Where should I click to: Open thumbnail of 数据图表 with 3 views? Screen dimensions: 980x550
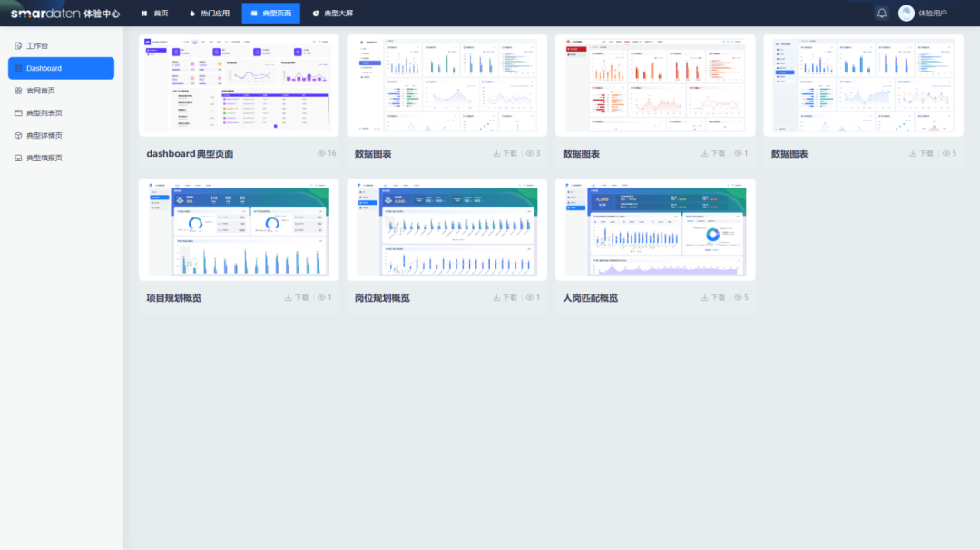[x=446, y=85]
